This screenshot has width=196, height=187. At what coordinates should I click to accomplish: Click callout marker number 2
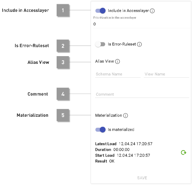pyautogui.click(x=63, y=45)
